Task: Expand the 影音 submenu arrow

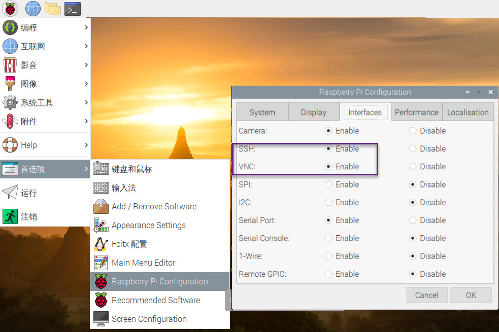Action: pos(86,65)
